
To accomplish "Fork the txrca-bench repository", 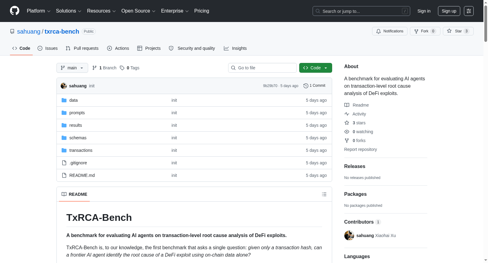I will [x=425, y=31].
